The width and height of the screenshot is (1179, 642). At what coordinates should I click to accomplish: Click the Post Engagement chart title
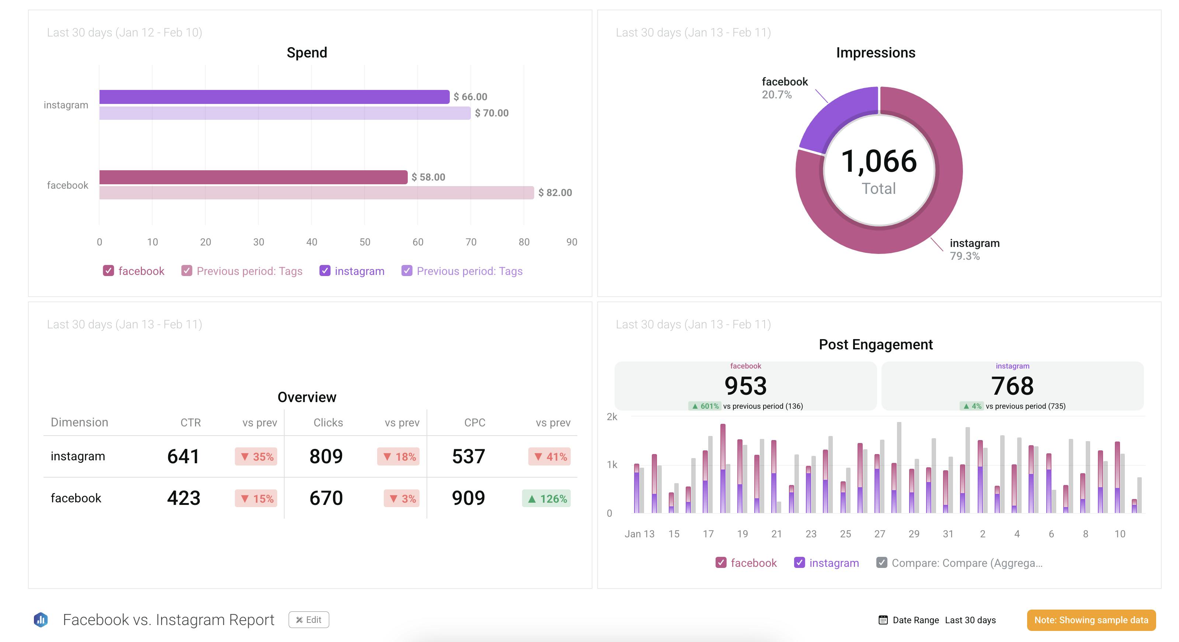(876, 344)
